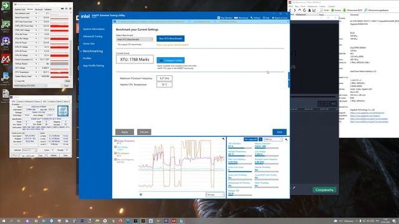The image size is (399, 224).
Task: Click the AIDA64 taskbar icon
Action: pos(173,221)
